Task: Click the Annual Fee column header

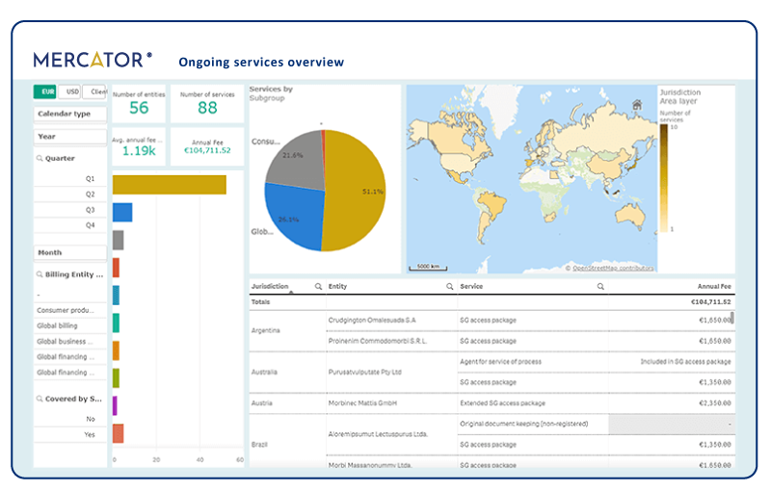Action: [x=714, y=286]
